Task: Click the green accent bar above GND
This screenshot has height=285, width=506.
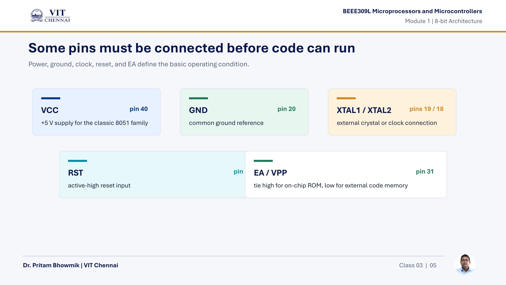Action: click(x=198, y=98)
